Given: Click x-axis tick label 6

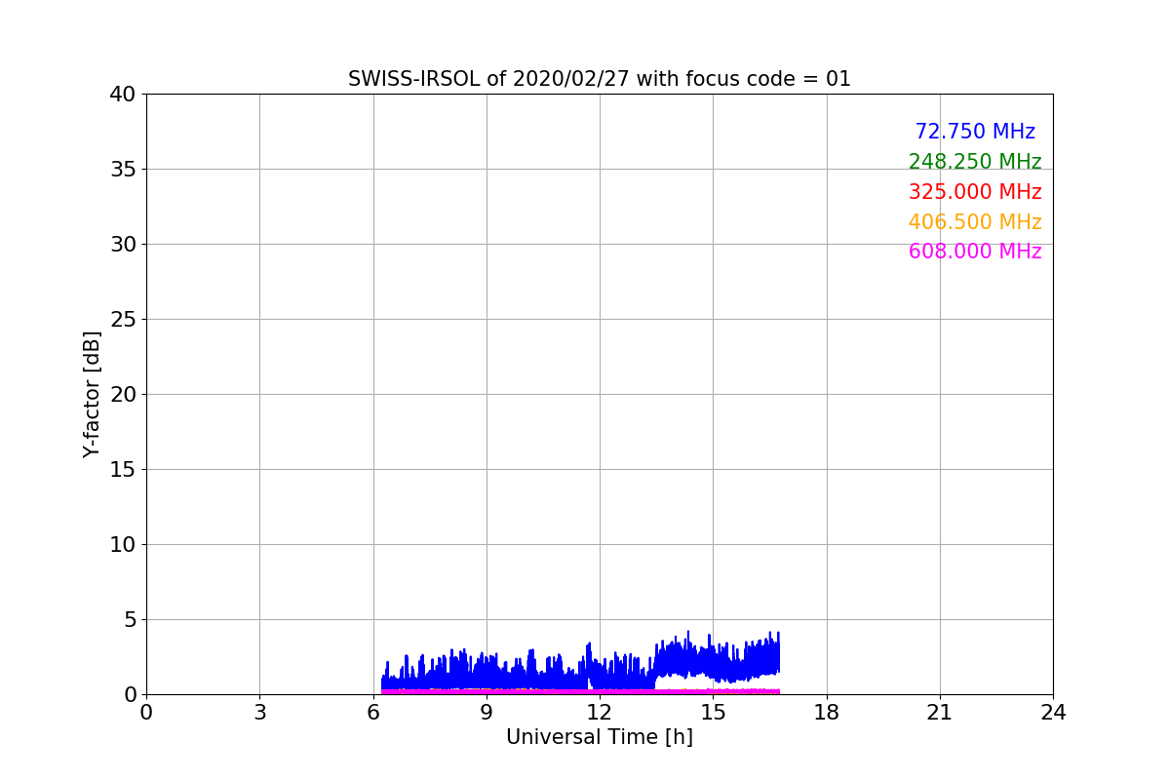Looking at the screenshot, I should click(373, 713).
